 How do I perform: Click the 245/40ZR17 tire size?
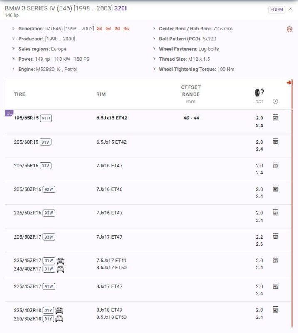27,269
